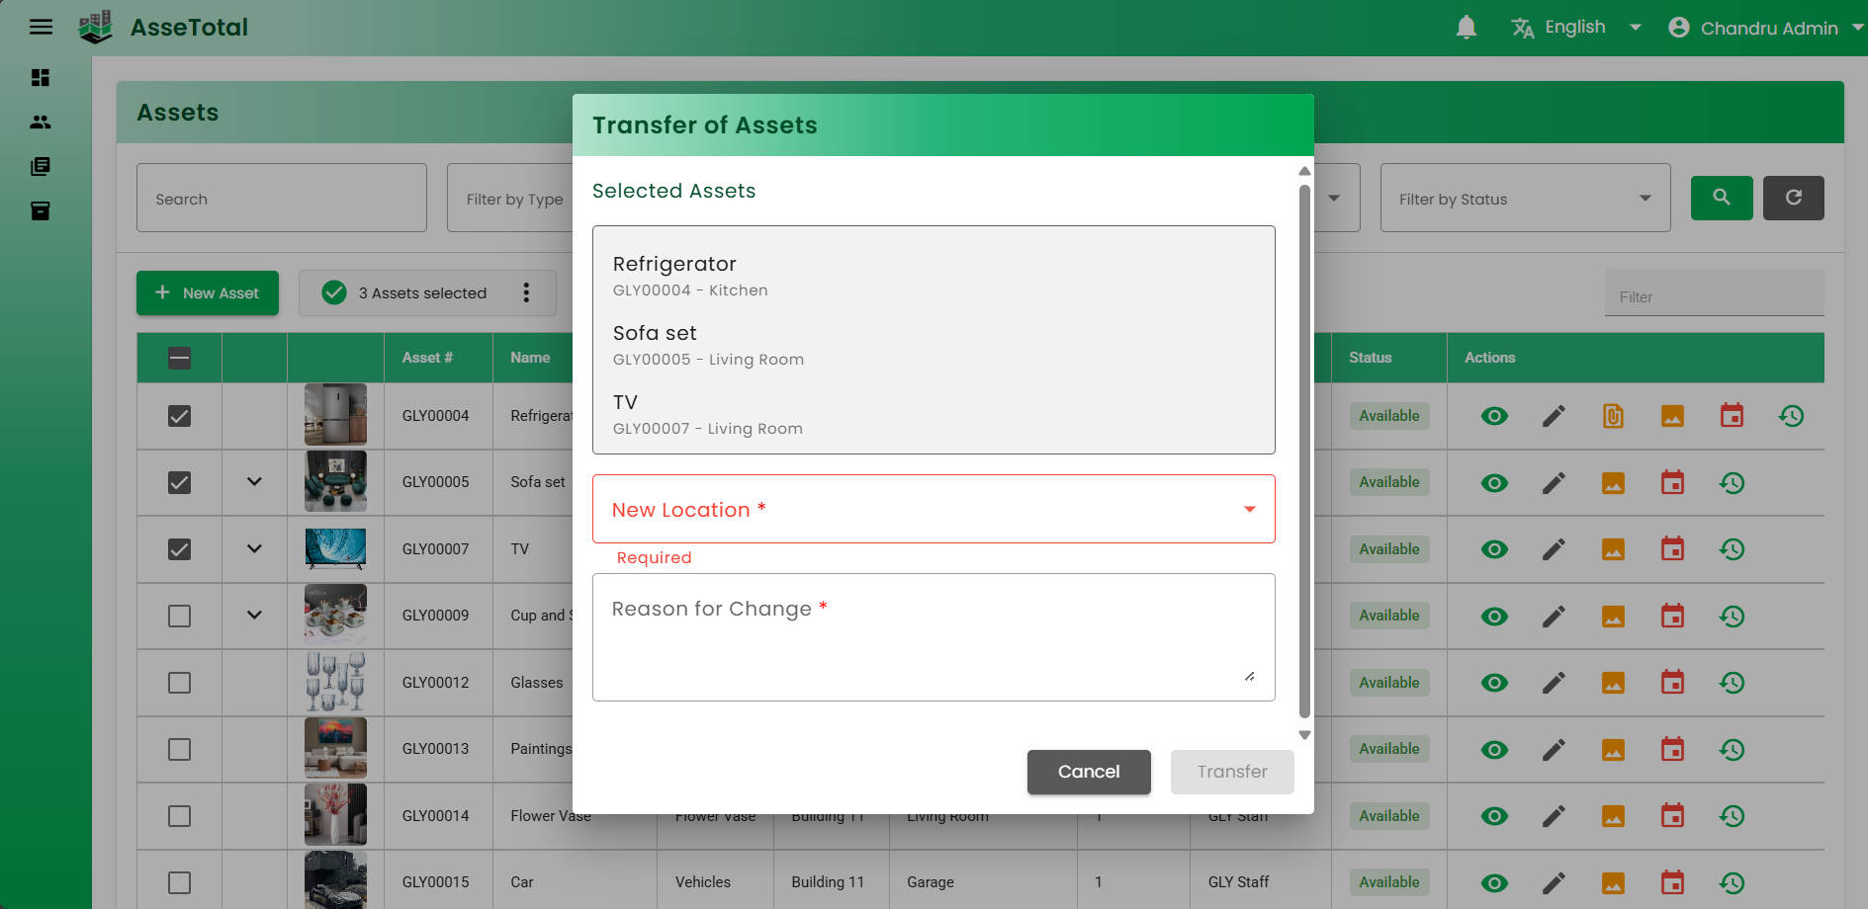Expand the GLY00005 row chevron
Screen dimensions: 1868x909
tap(254, 482)
